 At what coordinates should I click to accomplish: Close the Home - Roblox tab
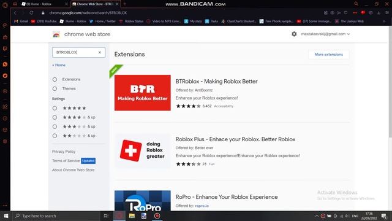pos(66,4)
